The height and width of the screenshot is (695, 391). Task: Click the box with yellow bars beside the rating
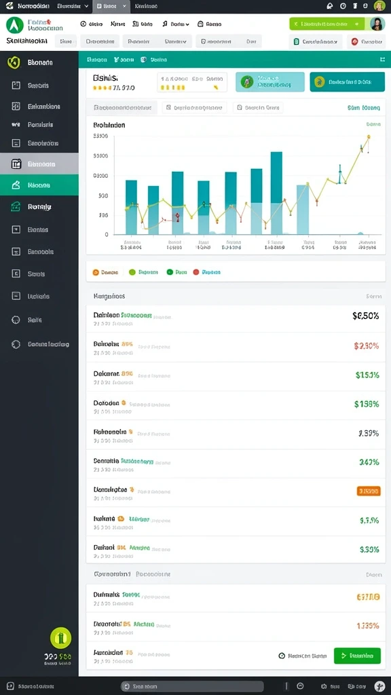coord(192,82)
